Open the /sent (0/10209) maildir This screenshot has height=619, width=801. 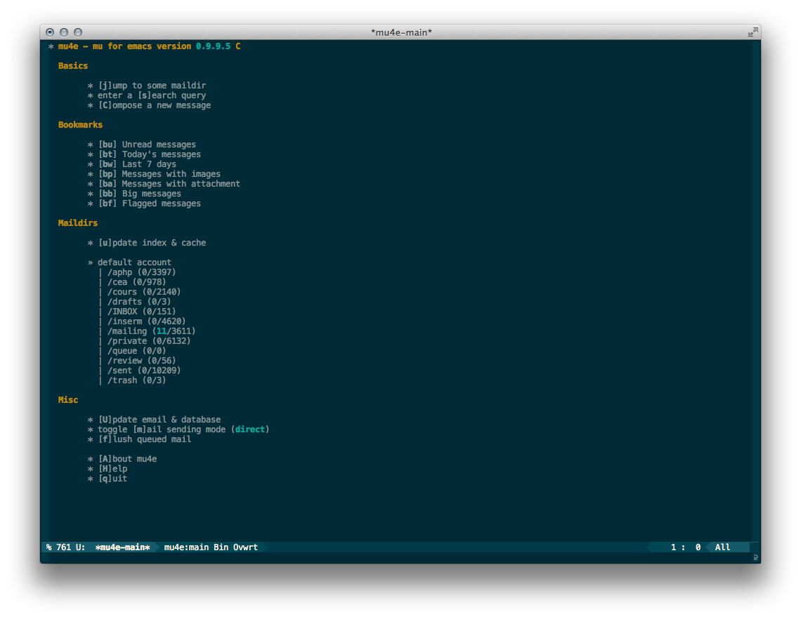click(144, 371)
